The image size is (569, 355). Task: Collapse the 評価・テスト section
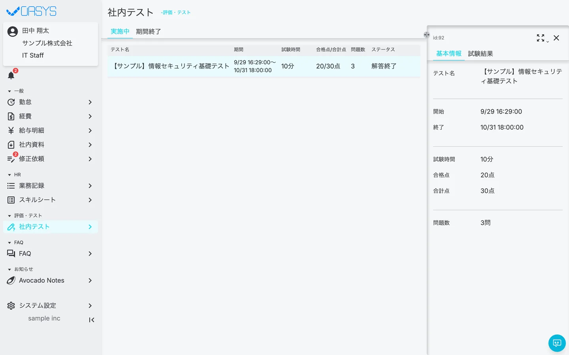pyautogui.click(x=25, y=216)
